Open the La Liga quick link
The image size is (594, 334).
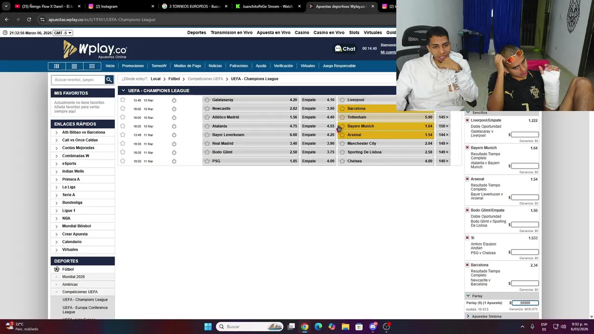coord(69,187)
